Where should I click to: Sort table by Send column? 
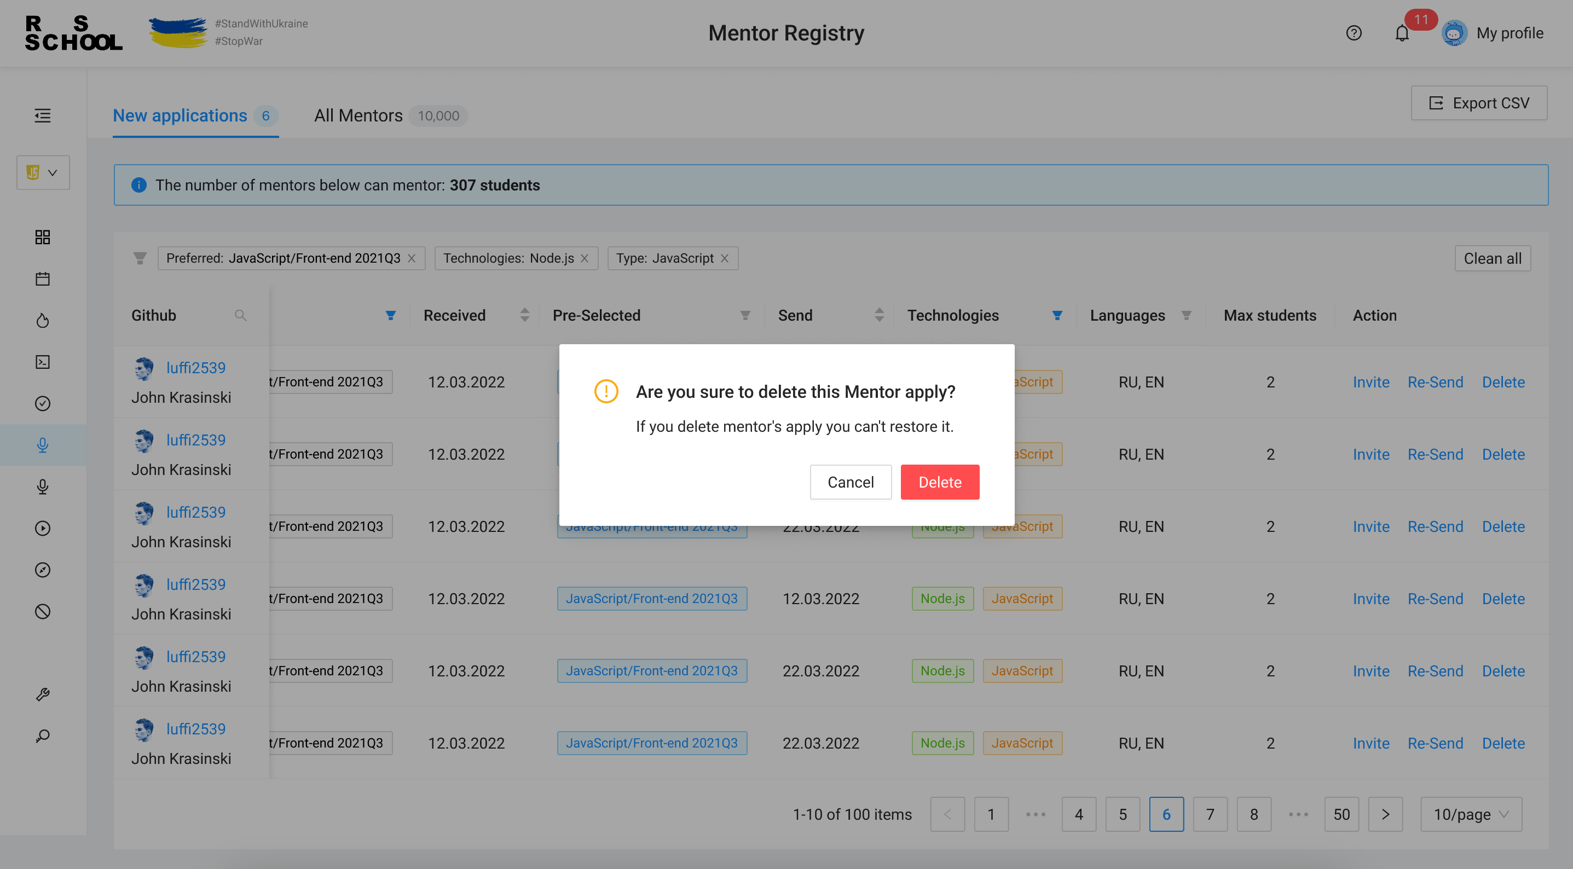[x=880, y=315]
